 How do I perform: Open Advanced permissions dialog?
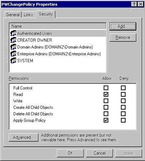click(x=23, y=137)
